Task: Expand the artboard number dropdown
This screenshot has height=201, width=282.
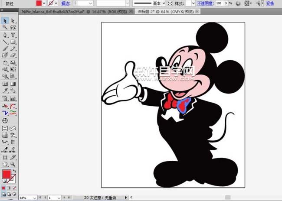Action: coord(59,198)
